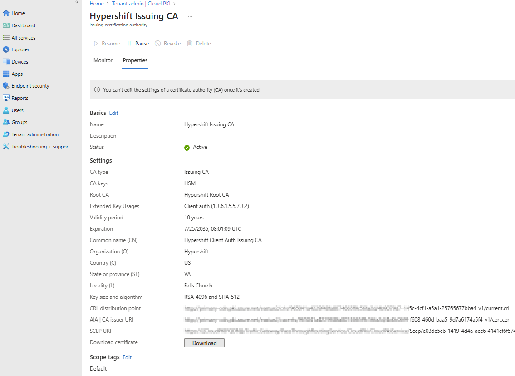This screenshot has width=515, height=376.
Task: Click the Home icon in sidebar
Action: coord(6,13)
